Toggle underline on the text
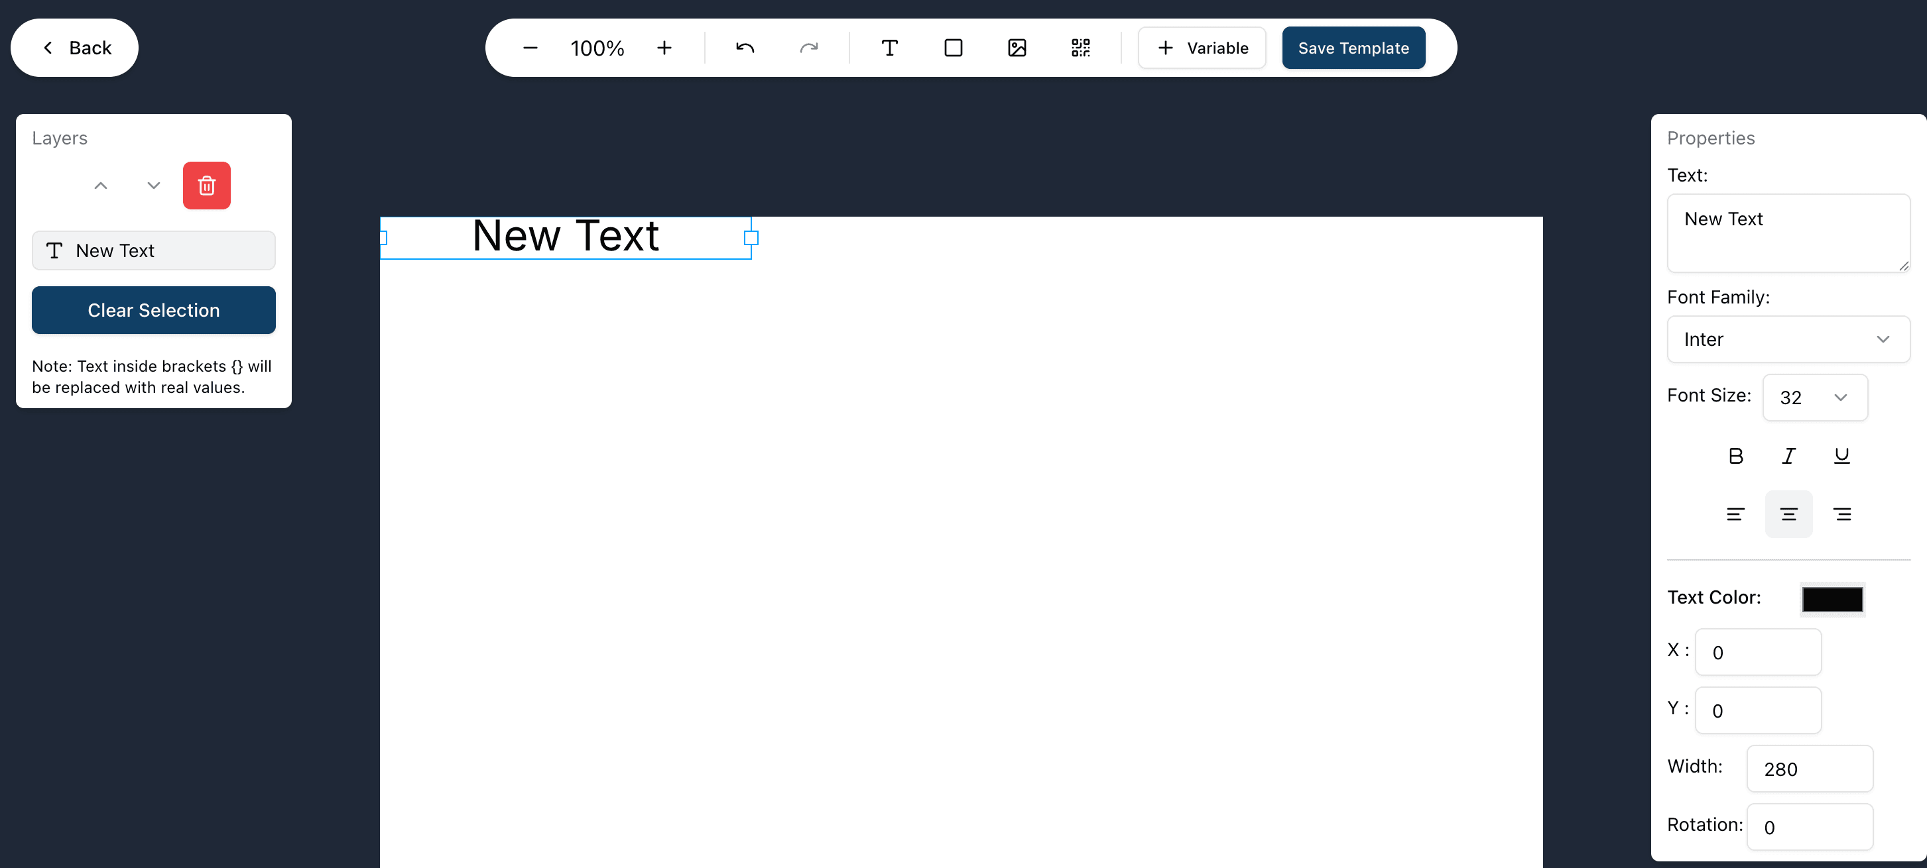 [x=1841, y=455]
